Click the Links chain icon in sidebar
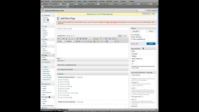Viewport: 199px width, 112px height. pos(43,46)
